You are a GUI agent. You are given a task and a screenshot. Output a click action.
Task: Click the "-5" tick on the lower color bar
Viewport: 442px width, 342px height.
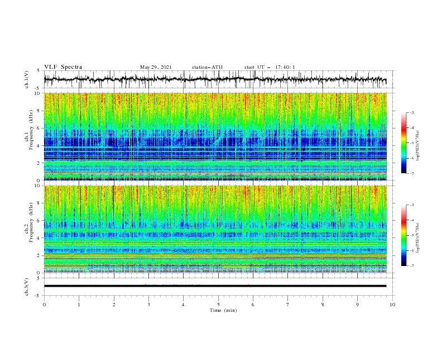point(412,235)
